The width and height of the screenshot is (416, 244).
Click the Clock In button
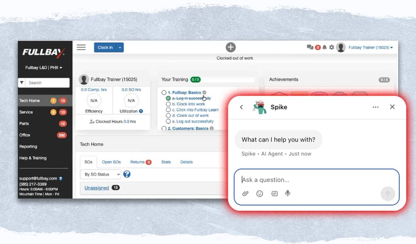[x=105, y=47]
